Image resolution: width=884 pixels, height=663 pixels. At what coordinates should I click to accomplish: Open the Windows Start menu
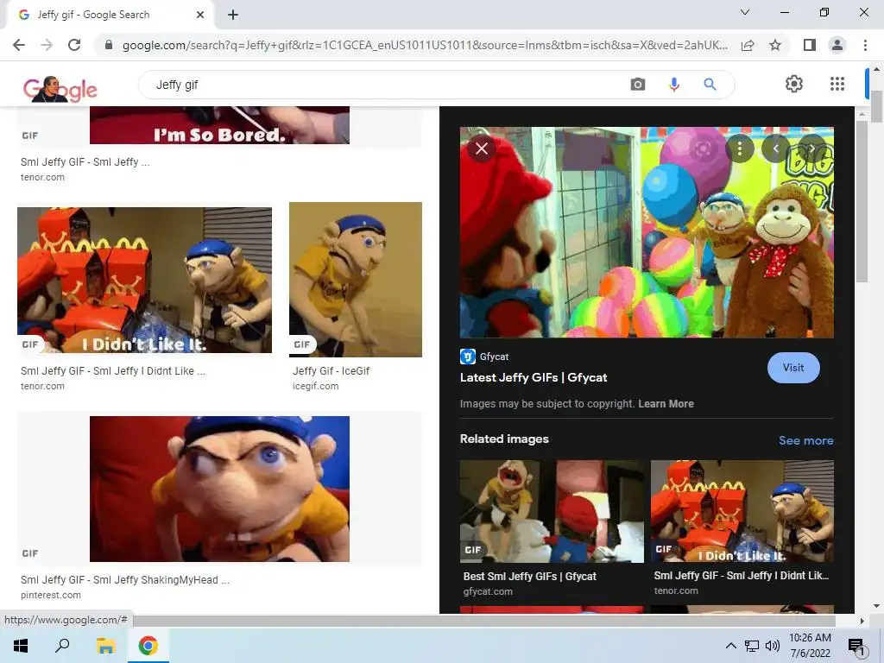coord(21,646)
